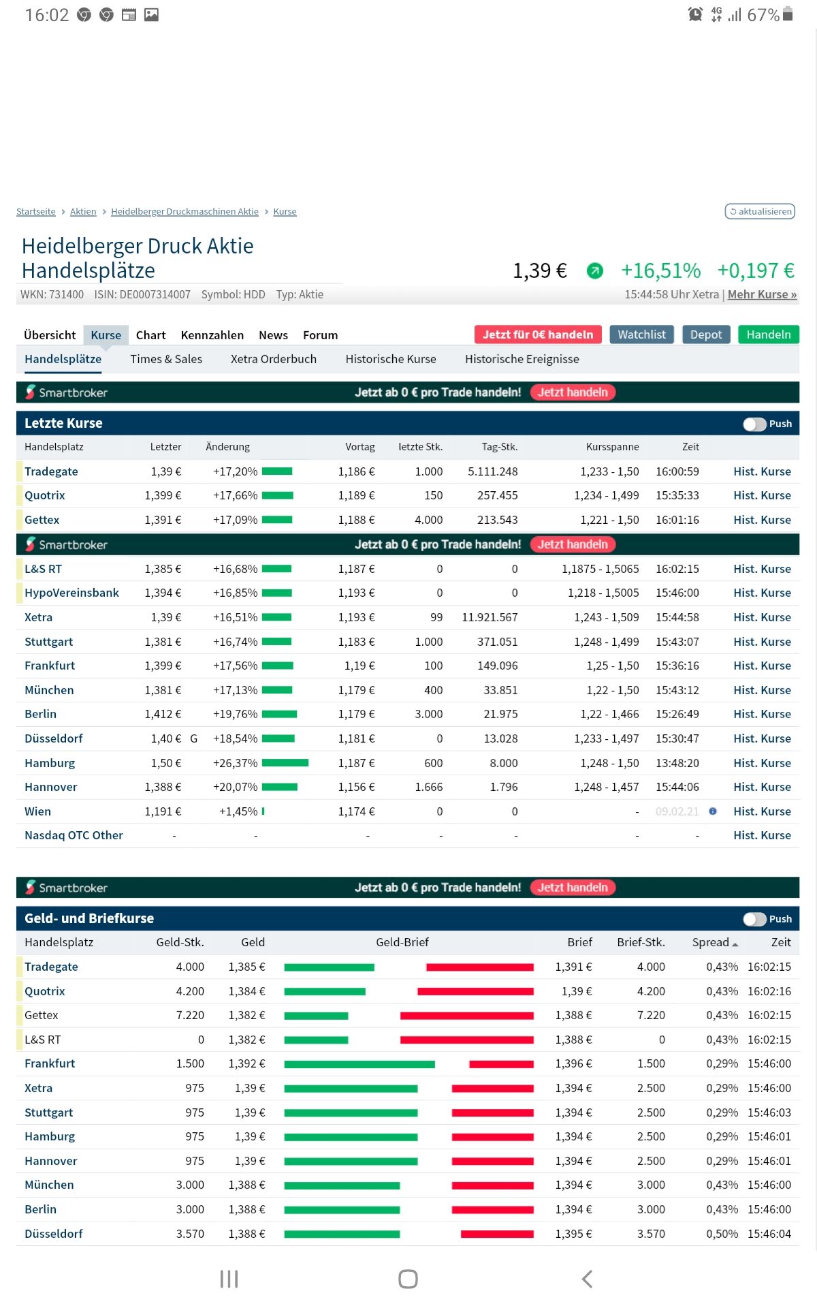
Task: Click the green change bar in the Hamburg row
Action: pyautogui.click(x=285, y=763)
